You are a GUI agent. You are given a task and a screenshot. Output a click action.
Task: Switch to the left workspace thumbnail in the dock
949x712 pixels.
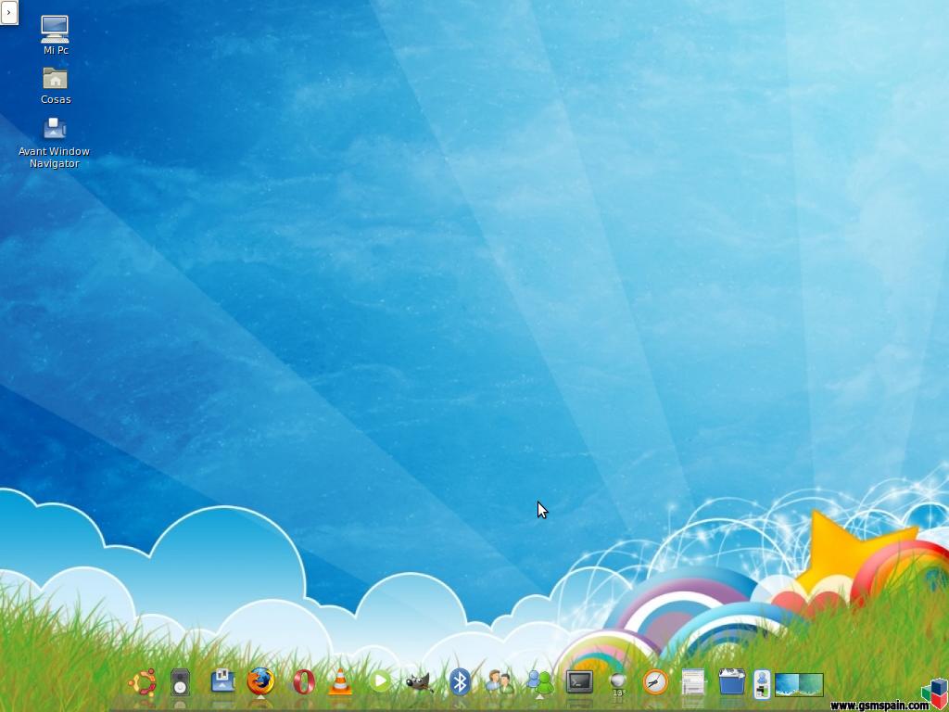click(788, 685)
